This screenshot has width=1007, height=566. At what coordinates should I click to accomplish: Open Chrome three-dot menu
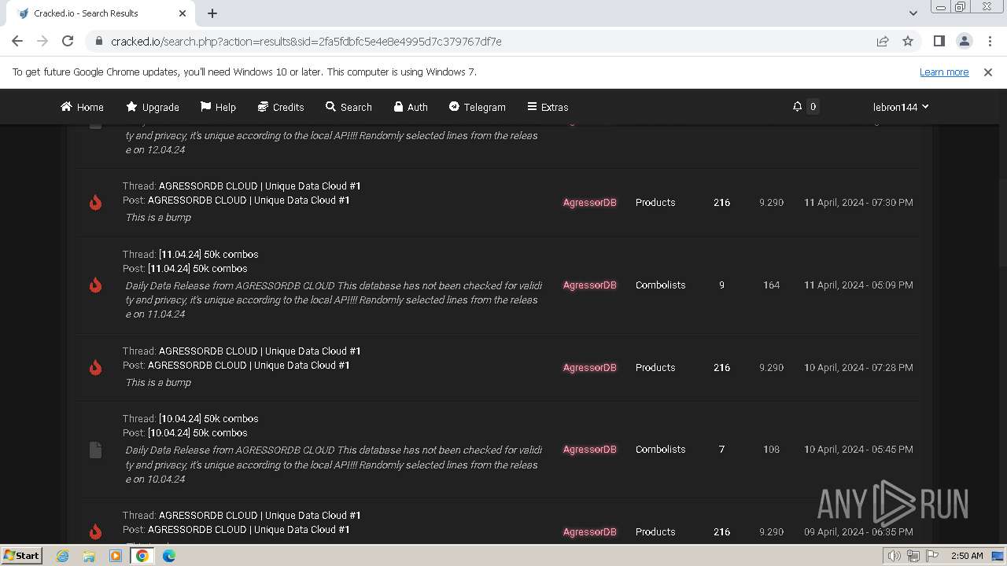tap(990, 41)
